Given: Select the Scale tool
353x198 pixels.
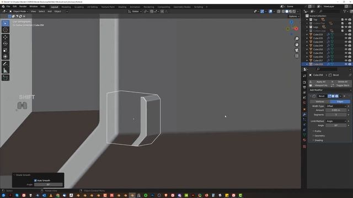Looking at the screenshot, I should coord(6,50).
